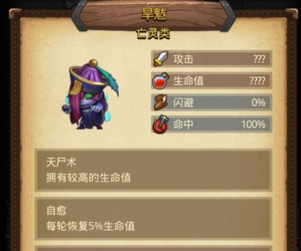Click the ???? health value
The image size is (301, 251).
coord(258,80)
